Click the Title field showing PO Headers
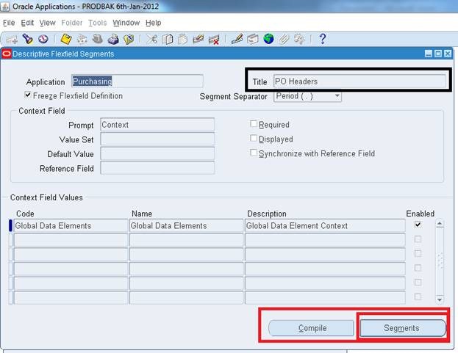The height and width of the screenshot is (353, 458). click(359, 81)
